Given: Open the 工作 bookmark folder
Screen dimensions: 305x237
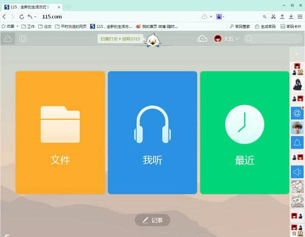Looking at the screenshot, I should tap(28, 26).
